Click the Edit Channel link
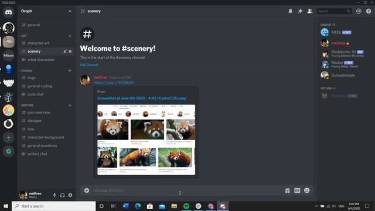Viewport: 375px width, 211px height. pyautogui.click(x=88, y=65)
